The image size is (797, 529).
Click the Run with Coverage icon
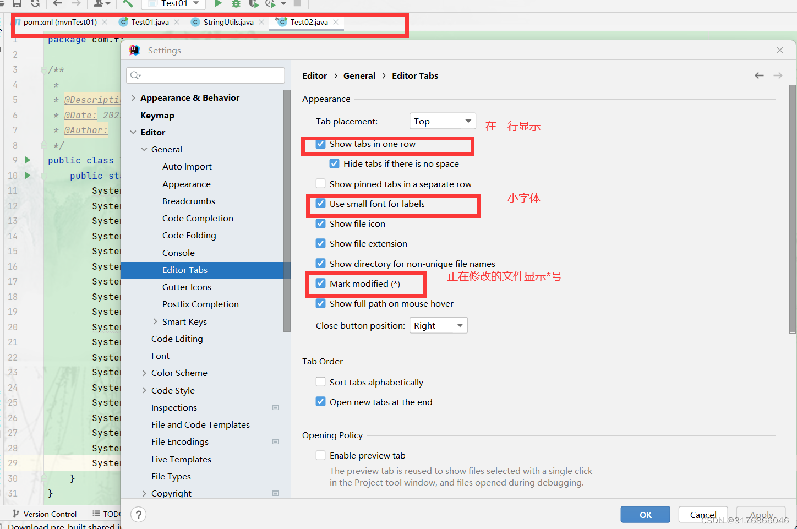click(x=254, y=3)
